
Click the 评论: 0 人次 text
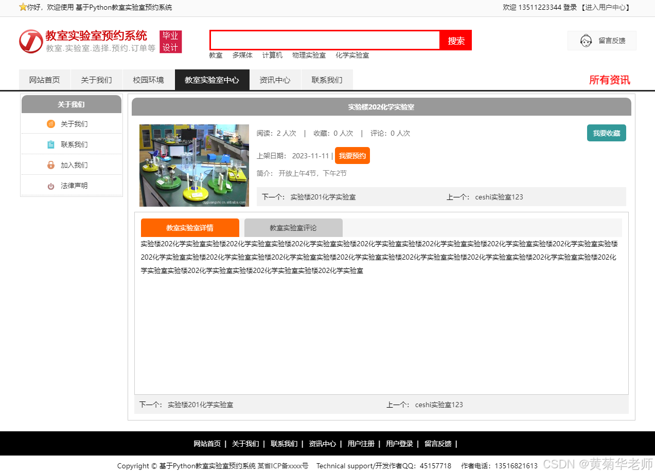[x=391, y=133]
